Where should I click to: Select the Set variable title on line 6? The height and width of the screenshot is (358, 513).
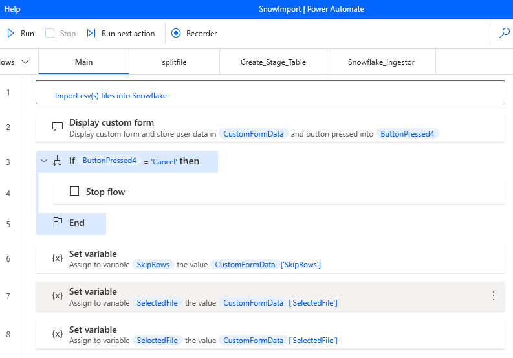93,254
